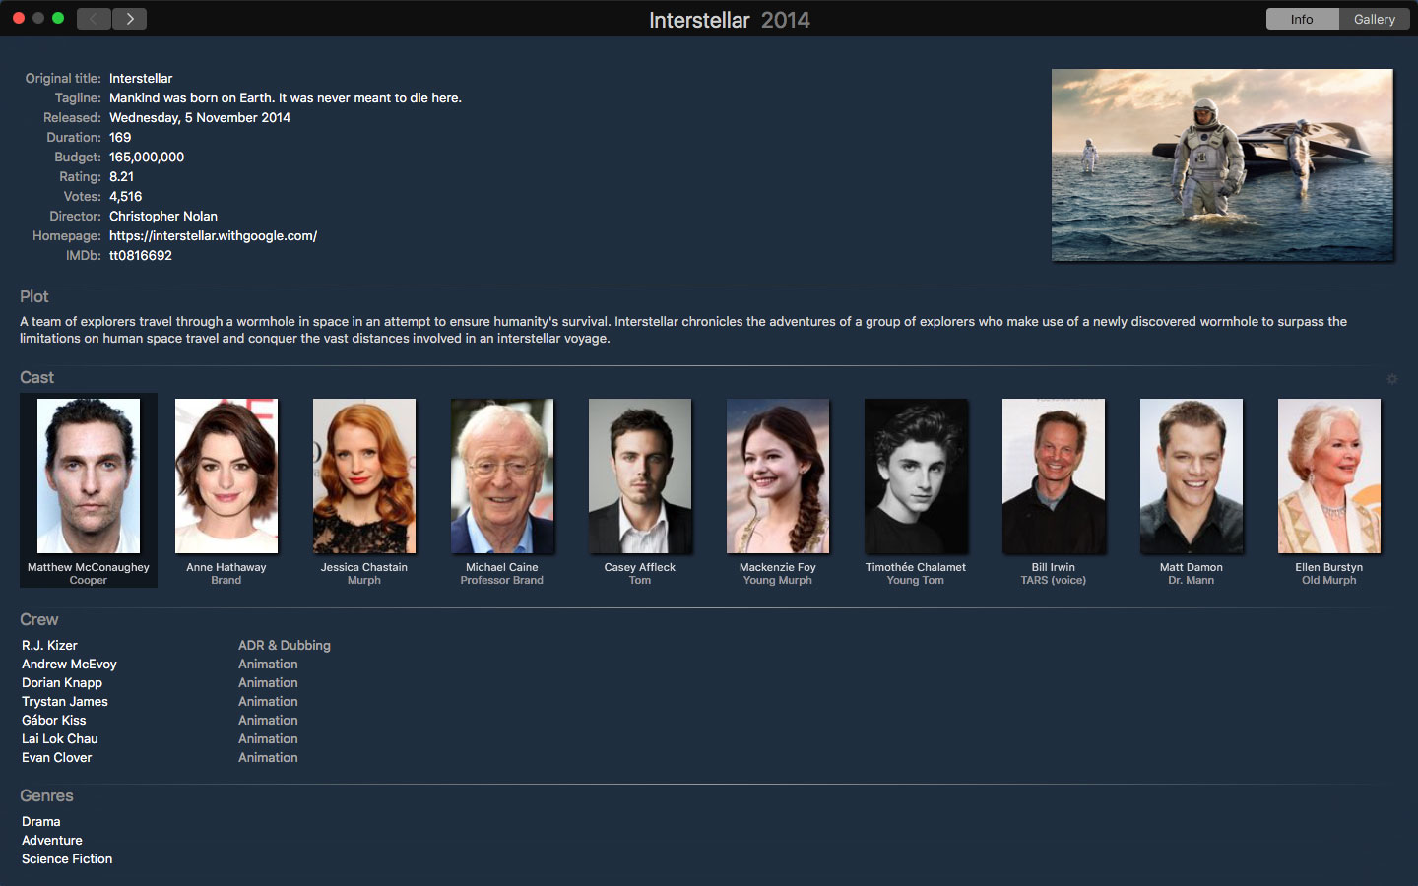Click the original title value Interstellar
Screen dimensions: 1418x886
pos(141,78)
